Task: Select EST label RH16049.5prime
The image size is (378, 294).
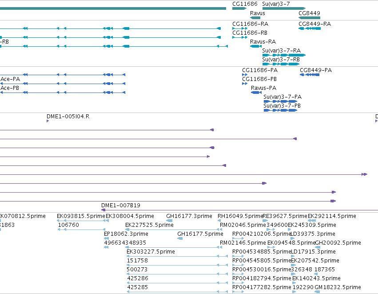Action: point(240,216)
